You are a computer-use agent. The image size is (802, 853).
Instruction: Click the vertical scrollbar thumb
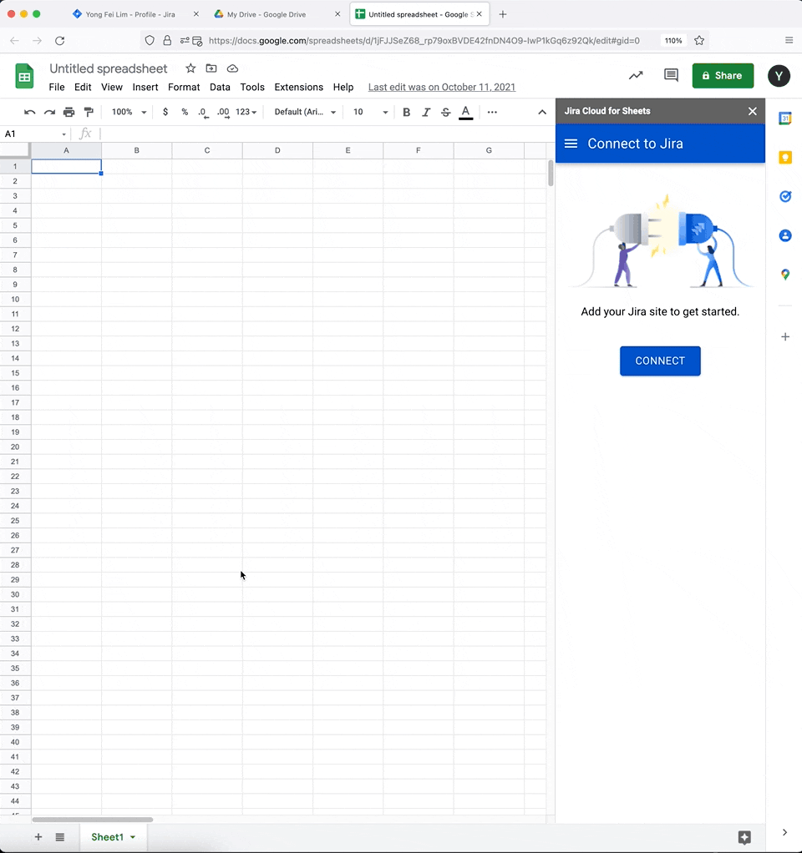point(551,173)
